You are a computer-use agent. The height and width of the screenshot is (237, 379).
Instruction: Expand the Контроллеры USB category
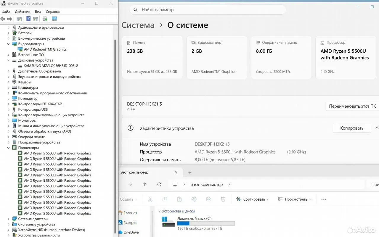tap(9, 109)
